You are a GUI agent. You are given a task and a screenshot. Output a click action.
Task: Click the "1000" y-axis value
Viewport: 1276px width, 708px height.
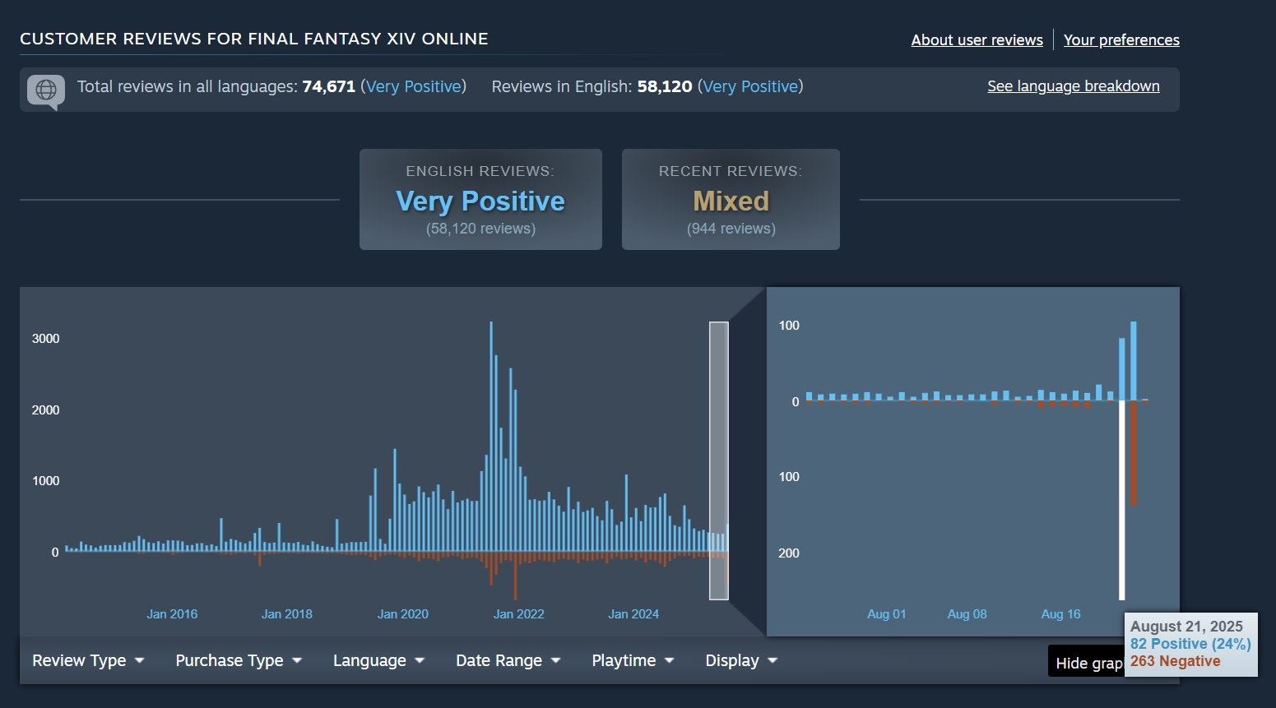46,481
